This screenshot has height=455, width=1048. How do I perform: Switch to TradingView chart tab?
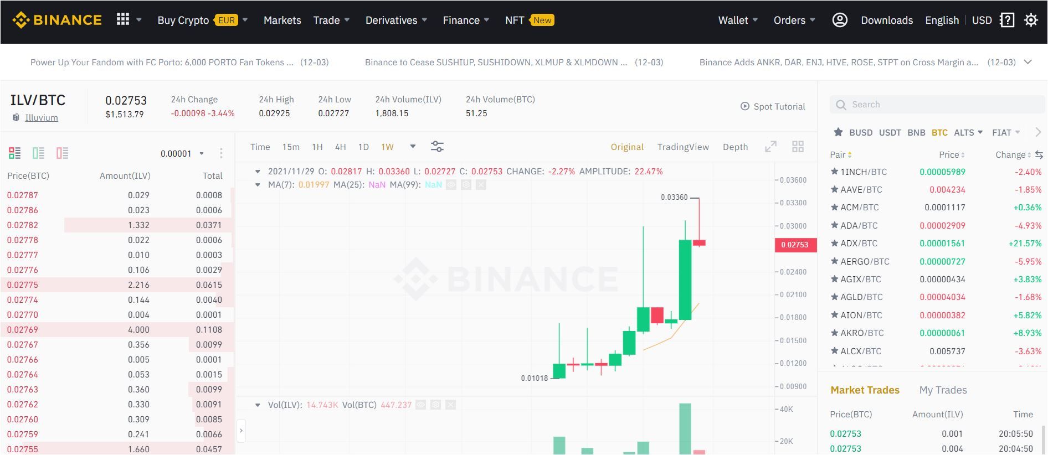click(683, 147)
